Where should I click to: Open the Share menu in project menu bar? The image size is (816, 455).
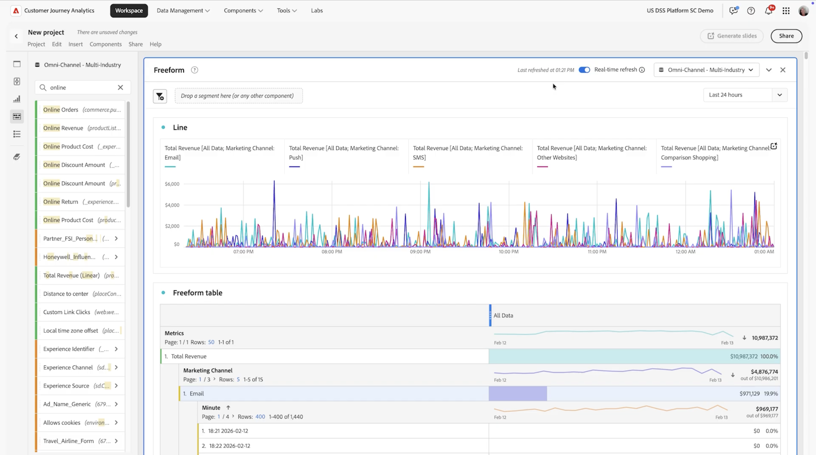pyautogui.click(x=136, y=44)
